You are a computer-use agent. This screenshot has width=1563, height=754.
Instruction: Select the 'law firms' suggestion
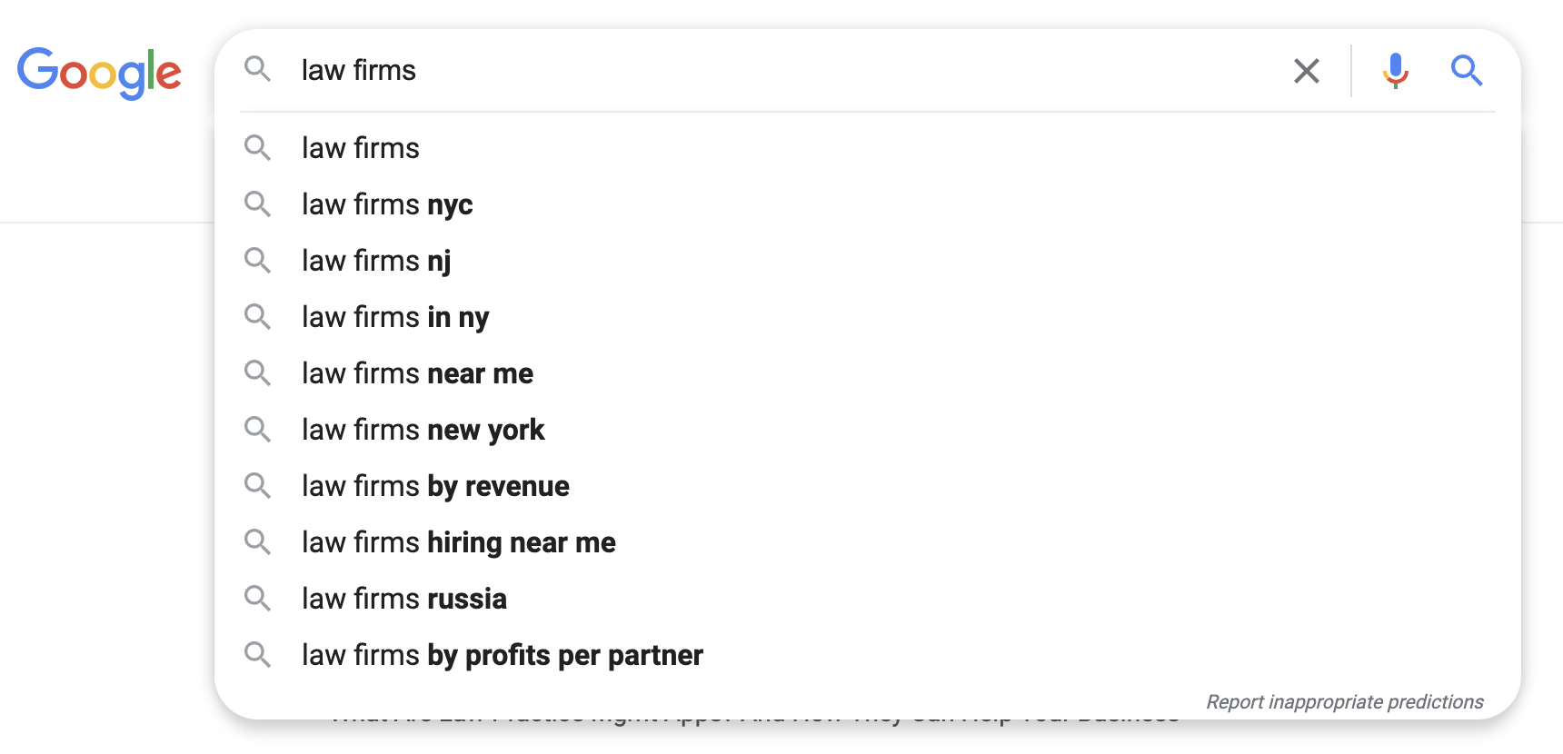point(361,148)
